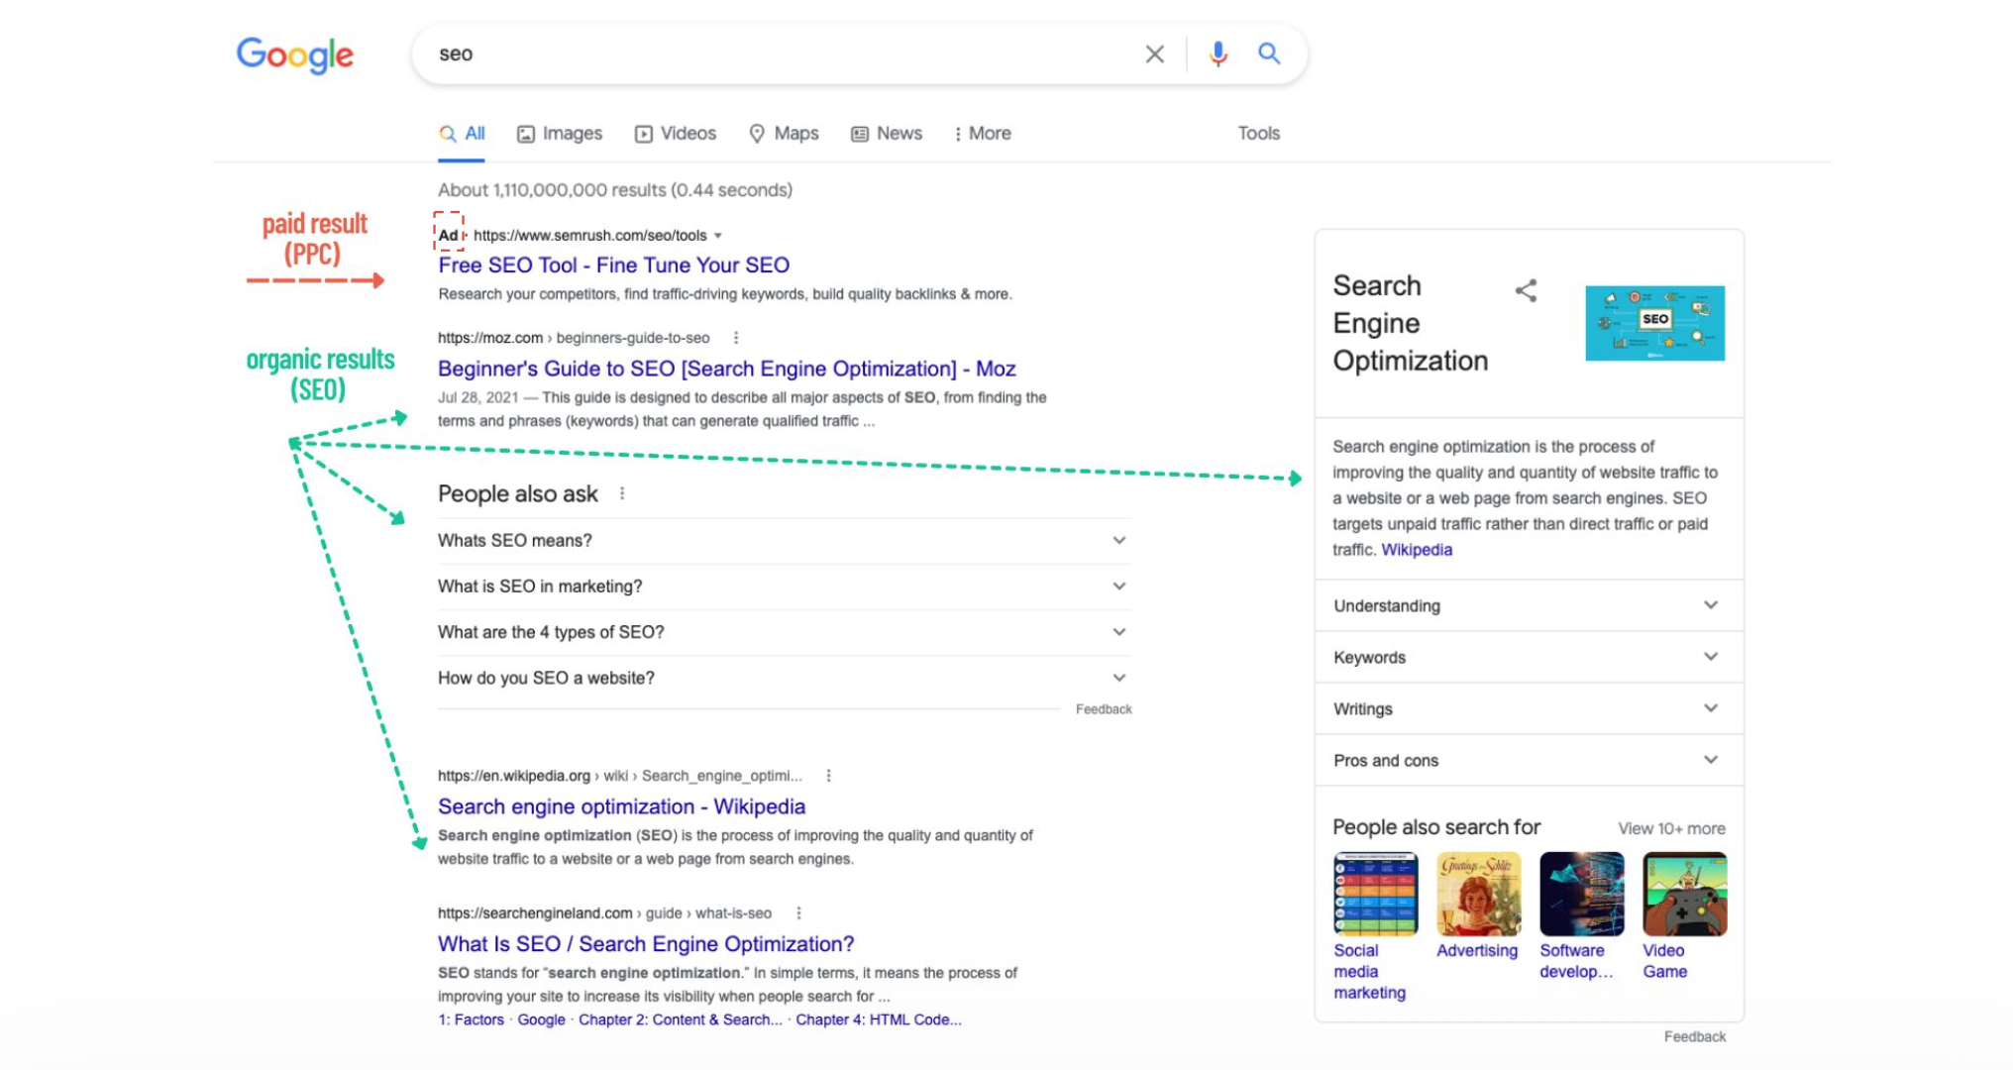
Task: Open 'Beginner's Guide to SEO' Moz link
Action: (726, 369)
